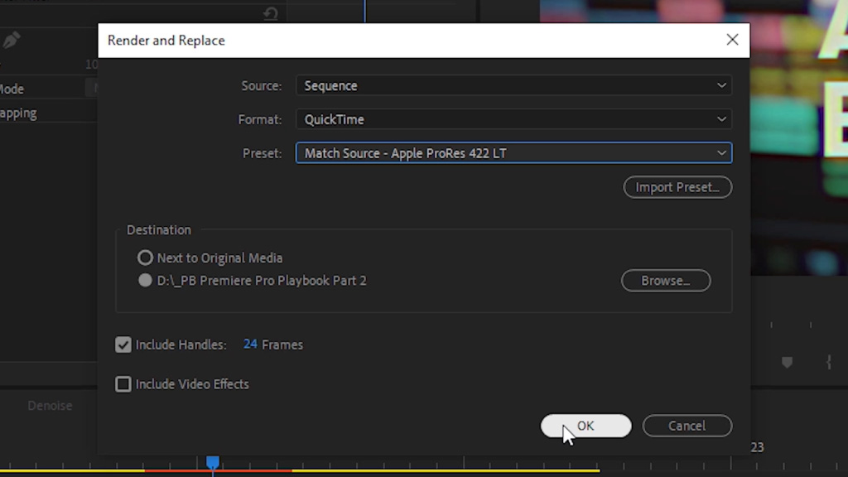Click the blue playhead on the timeline
Viewport: 848px width, 477px height.
[x=213, y=462]
